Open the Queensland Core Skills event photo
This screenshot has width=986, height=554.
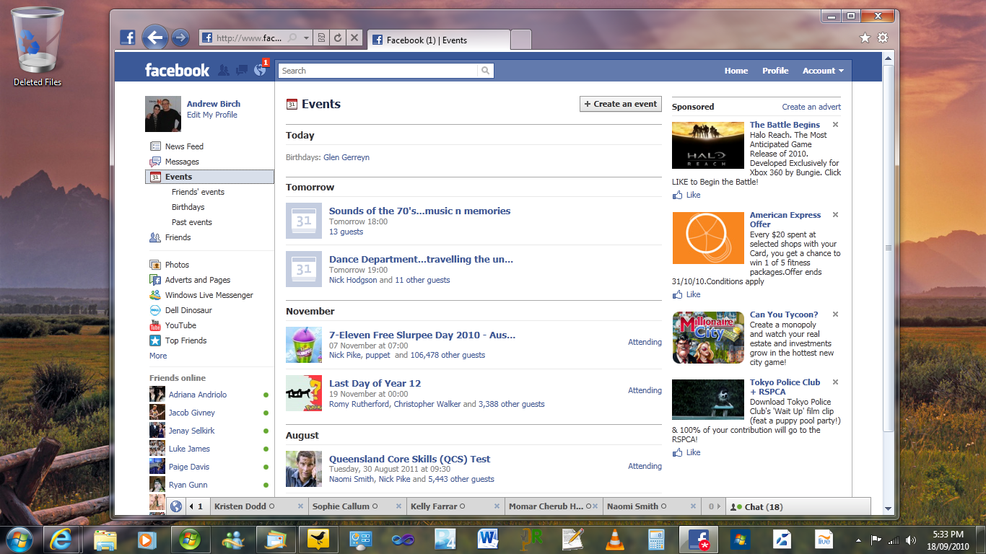(304, 469)
